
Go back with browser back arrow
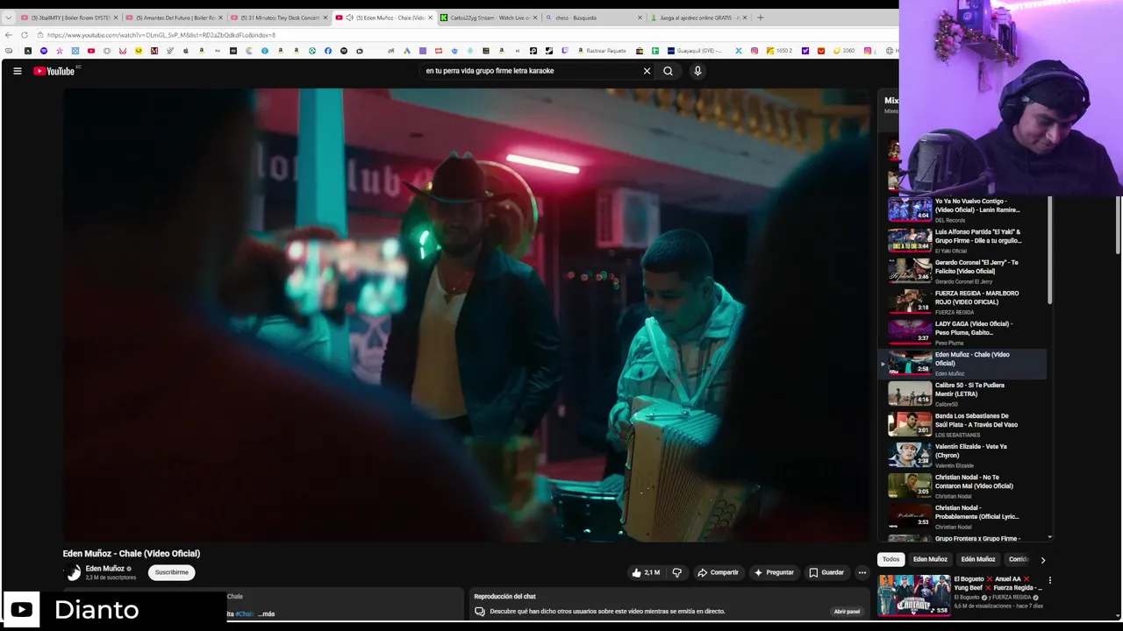[x=9, y=35]
